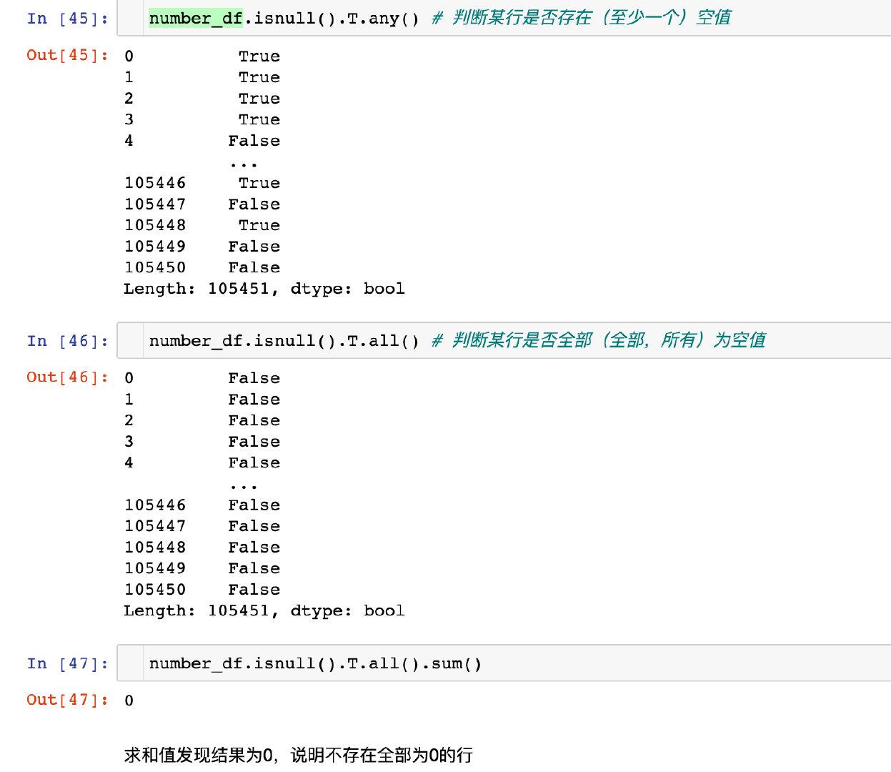Click code cell In [45] input area
Screen dimensions: 891x772
tap(504, 19)
